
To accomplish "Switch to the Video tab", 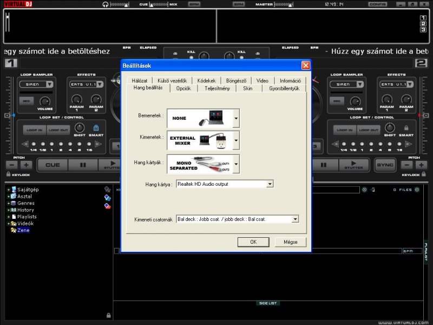I will point(262,81).
